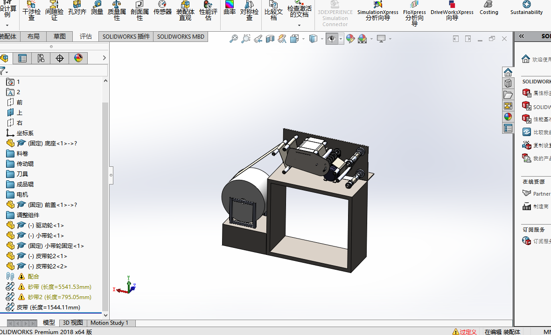Open the DisplayManager color ball tab
The image size is (551, 335).
[78, 58]
